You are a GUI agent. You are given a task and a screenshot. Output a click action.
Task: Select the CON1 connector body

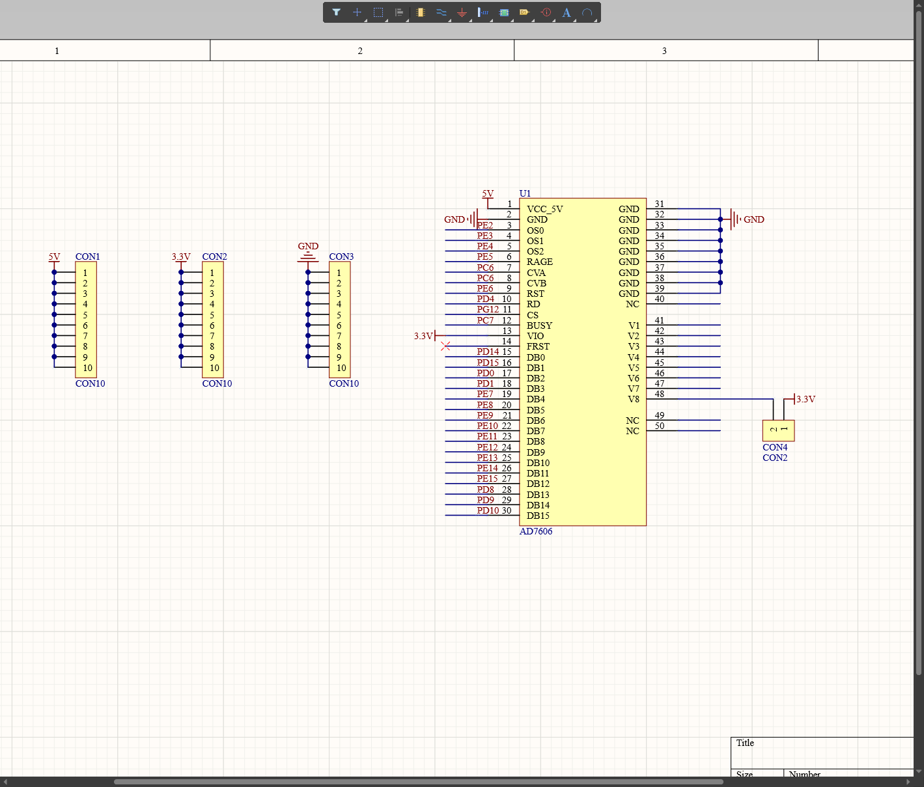[x=86, y=320]
